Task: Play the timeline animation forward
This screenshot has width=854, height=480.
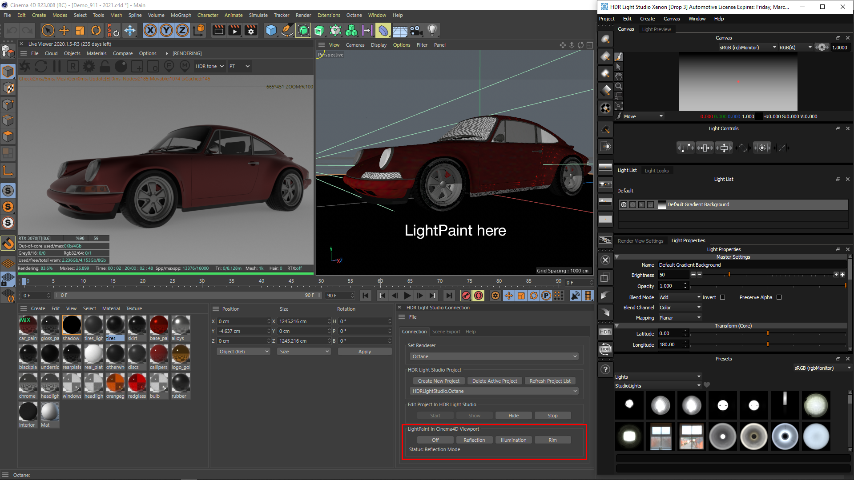Action: pyautogui.click(x=407, y=296)
